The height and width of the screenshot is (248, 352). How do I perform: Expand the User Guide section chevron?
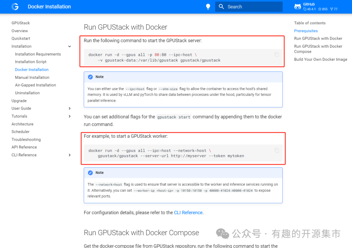(x=70, y=108)
